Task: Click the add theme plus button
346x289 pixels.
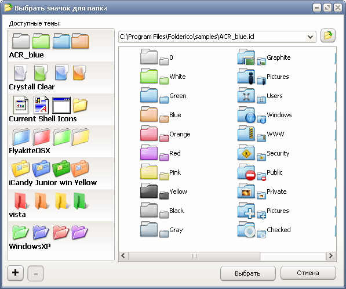Action: click(15, 273)
